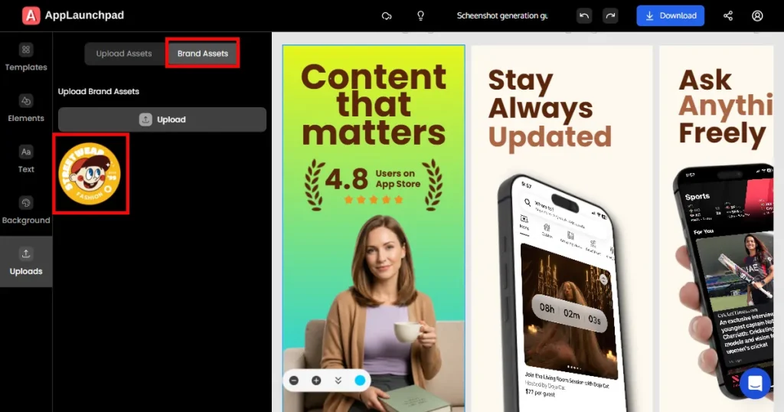Click the blue Download button
The height and width of the screenshot is (412, 784).
670,15
